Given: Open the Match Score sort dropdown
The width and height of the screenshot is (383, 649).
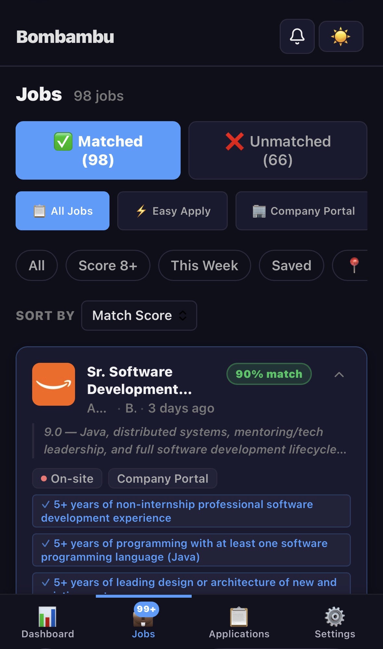Looking at the screenshot, I should 139,315.
